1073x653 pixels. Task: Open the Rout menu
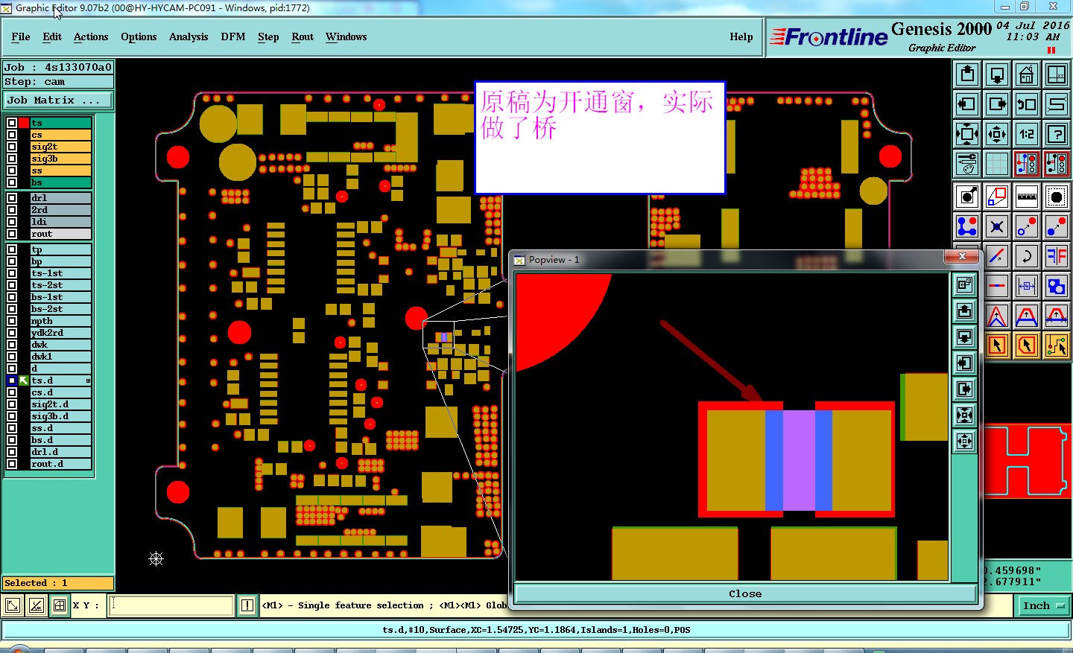click(303, 36)
